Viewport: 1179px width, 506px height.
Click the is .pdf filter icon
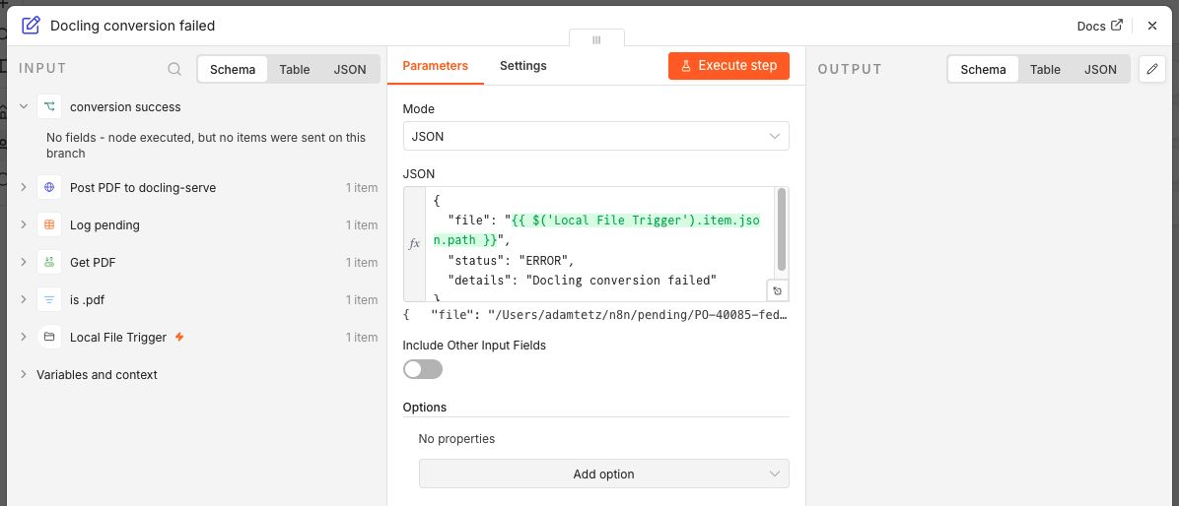(49, 299)
